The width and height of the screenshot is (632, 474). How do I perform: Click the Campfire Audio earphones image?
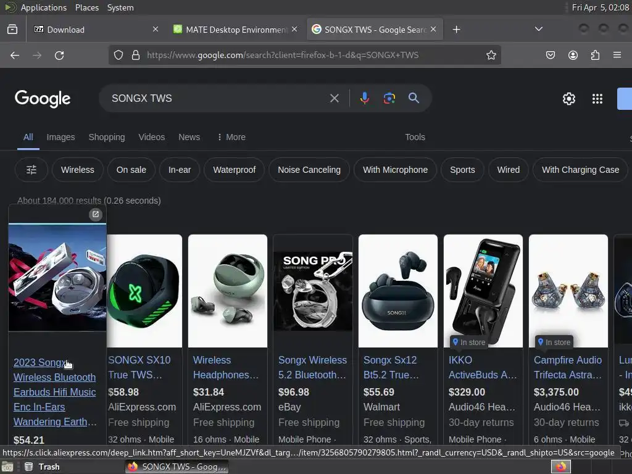pyautogui.click(x=568, y=291)
